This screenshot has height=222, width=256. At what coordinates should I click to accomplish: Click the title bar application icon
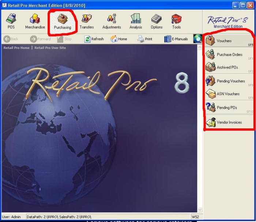point(4,5)
